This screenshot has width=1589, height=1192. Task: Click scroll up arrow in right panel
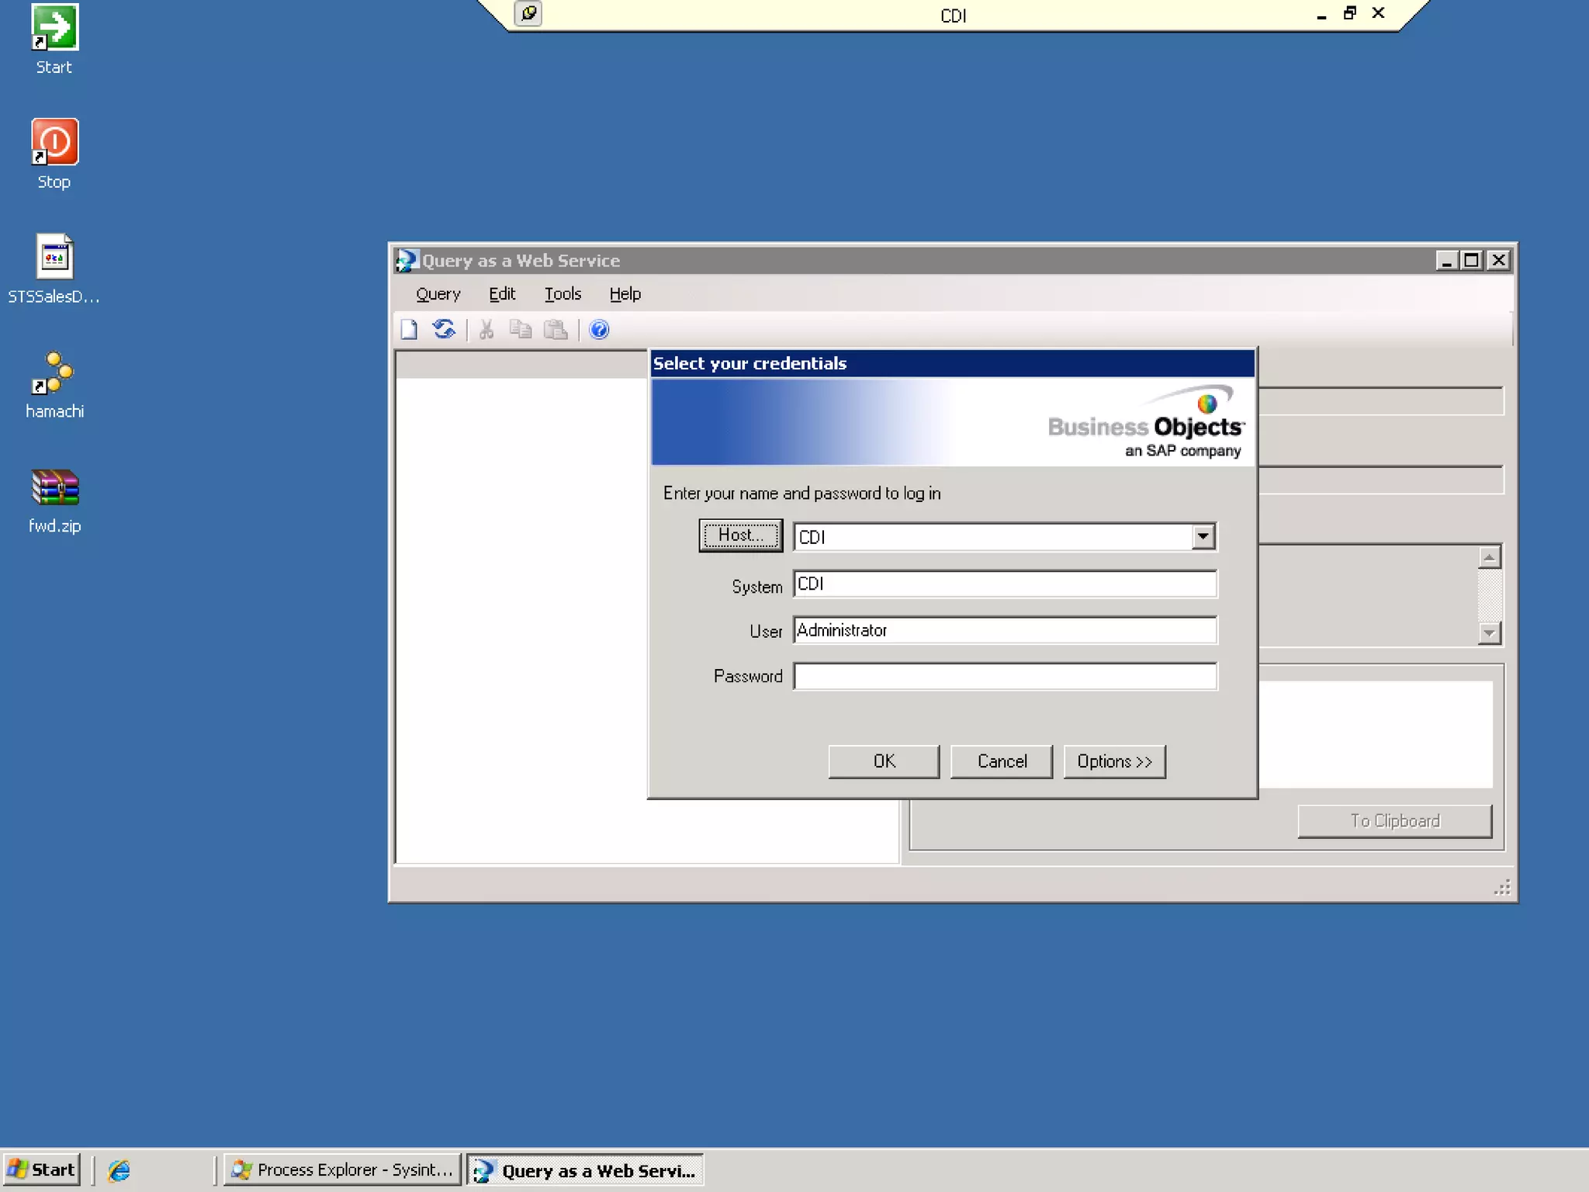pyautogui.click(x=1490, y=556)
